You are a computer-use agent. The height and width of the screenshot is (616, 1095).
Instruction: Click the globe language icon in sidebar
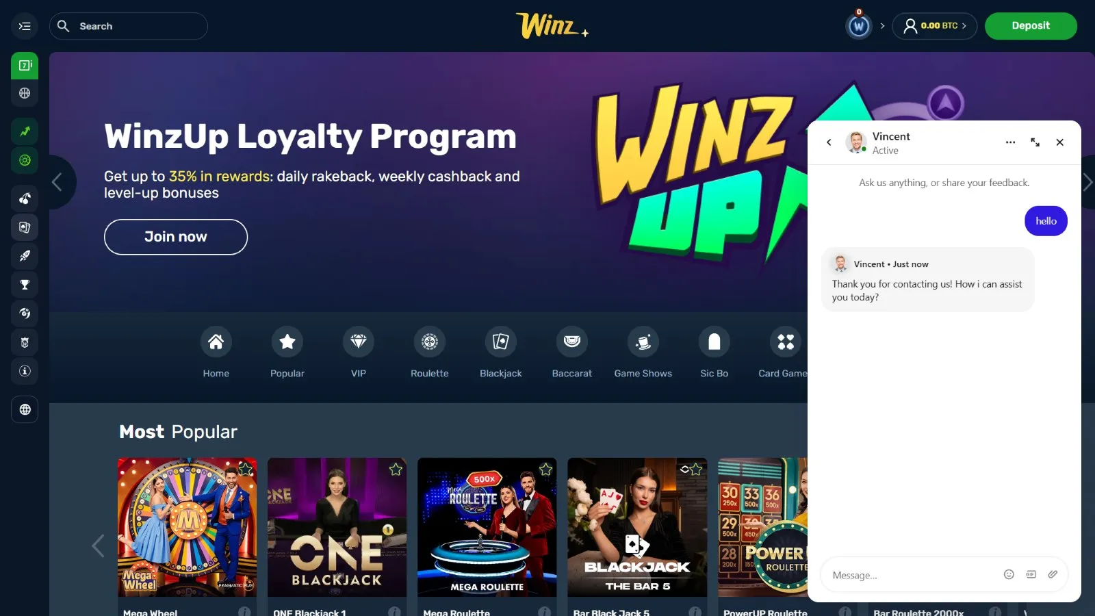pos(25,410)
